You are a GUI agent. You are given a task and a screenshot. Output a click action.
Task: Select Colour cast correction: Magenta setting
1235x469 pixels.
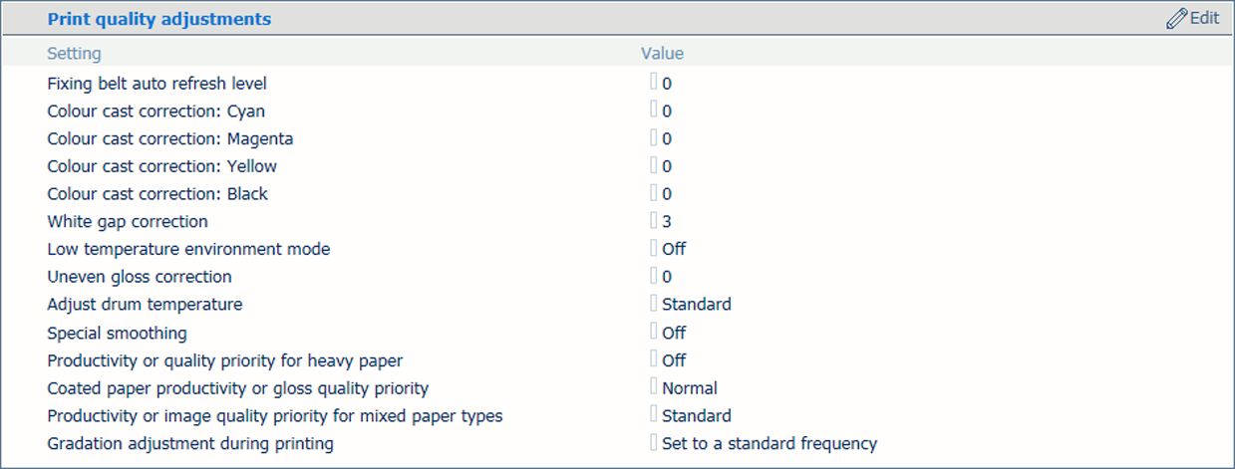170,139
